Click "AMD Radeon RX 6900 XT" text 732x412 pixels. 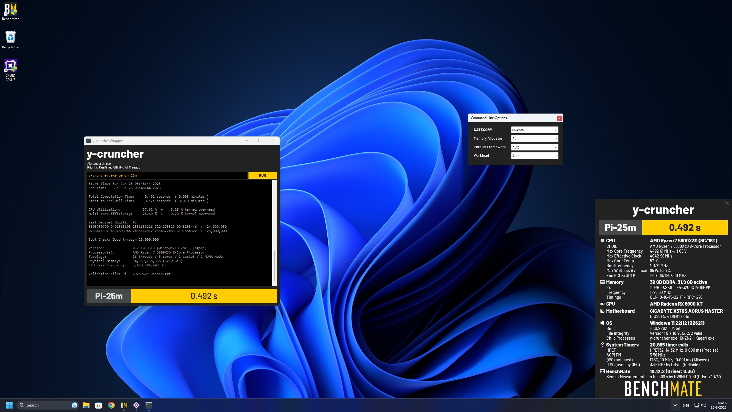676,304
